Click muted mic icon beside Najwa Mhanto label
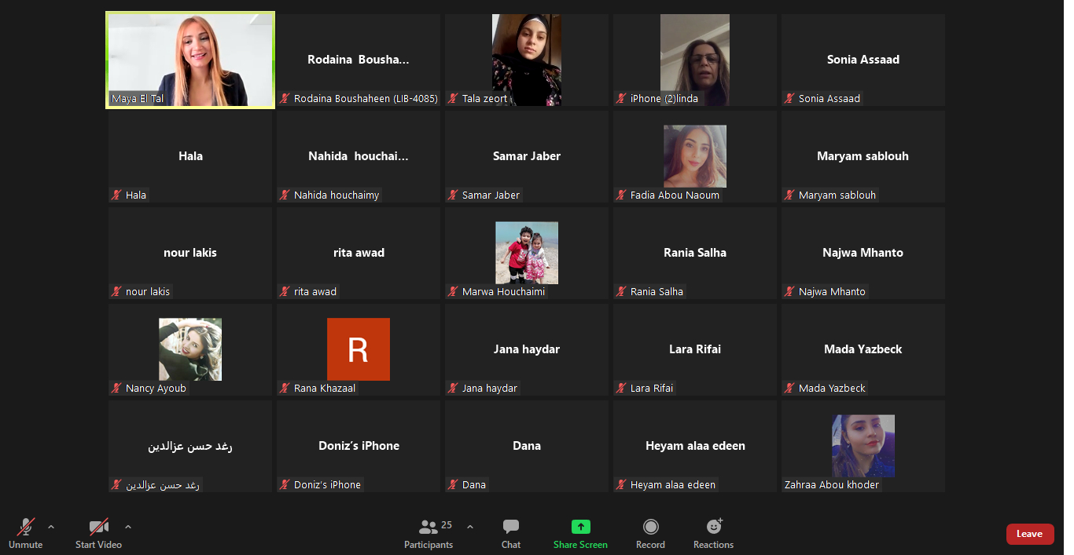The height and width of the screenshot is (555, 1074). 789,292
